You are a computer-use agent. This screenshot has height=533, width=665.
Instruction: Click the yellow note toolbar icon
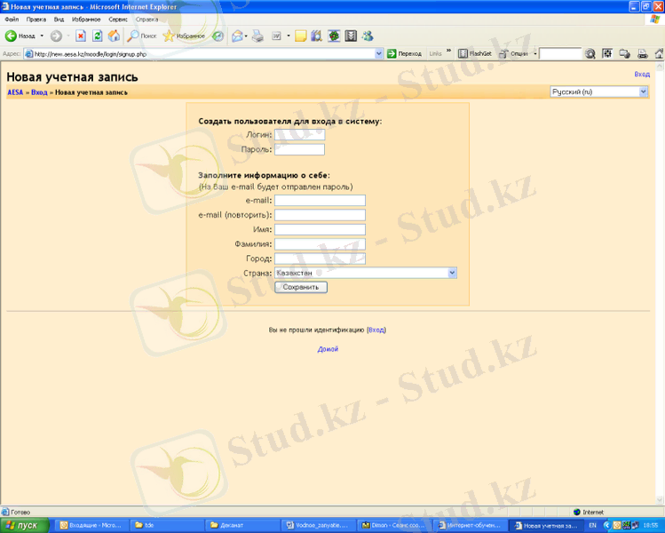point(300,36)
